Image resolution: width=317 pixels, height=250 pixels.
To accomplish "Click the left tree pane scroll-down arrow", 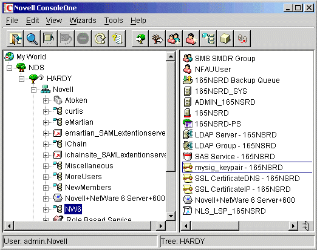I will click(x=171, y=216).
